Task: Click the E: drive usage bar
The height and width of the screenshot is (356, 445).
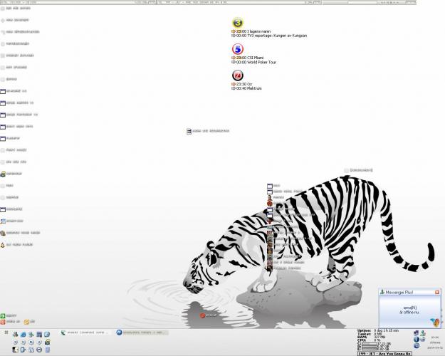Action: 370,350
